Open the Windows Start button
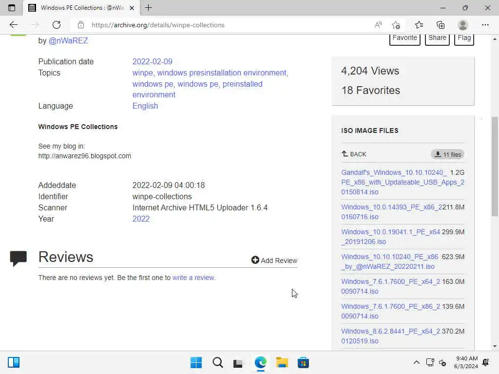This screenshot has height=374, width=499. (x=196, y=362)
